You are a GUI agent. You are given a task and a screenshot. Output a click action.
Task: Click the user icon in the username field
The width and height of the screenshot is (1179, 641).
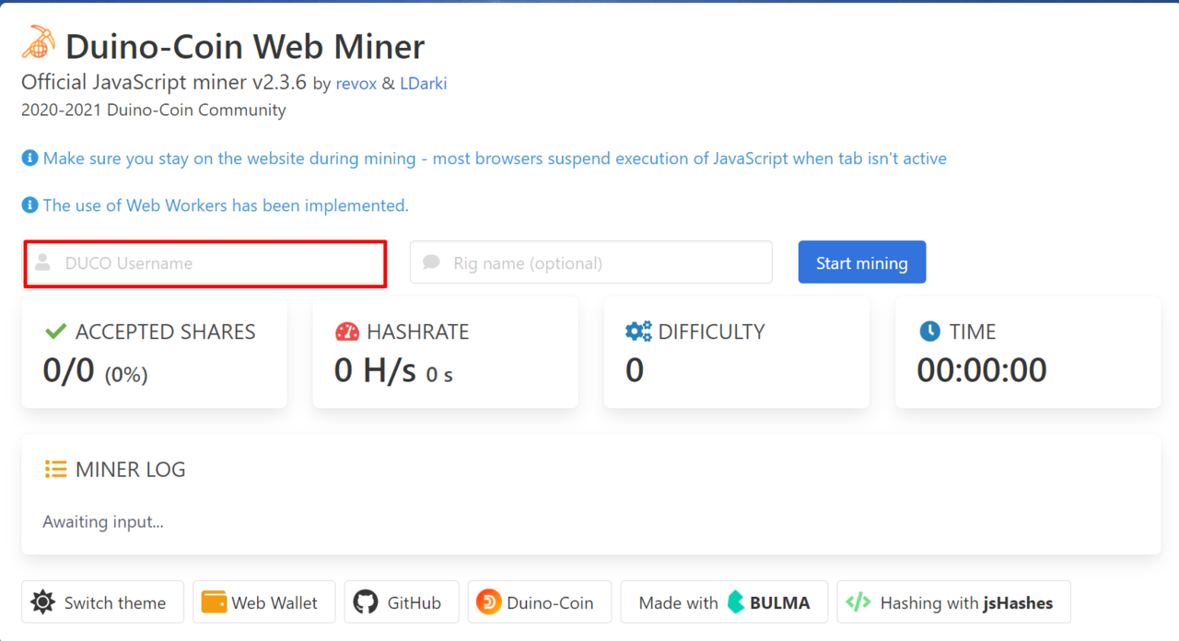coord(42,263)
